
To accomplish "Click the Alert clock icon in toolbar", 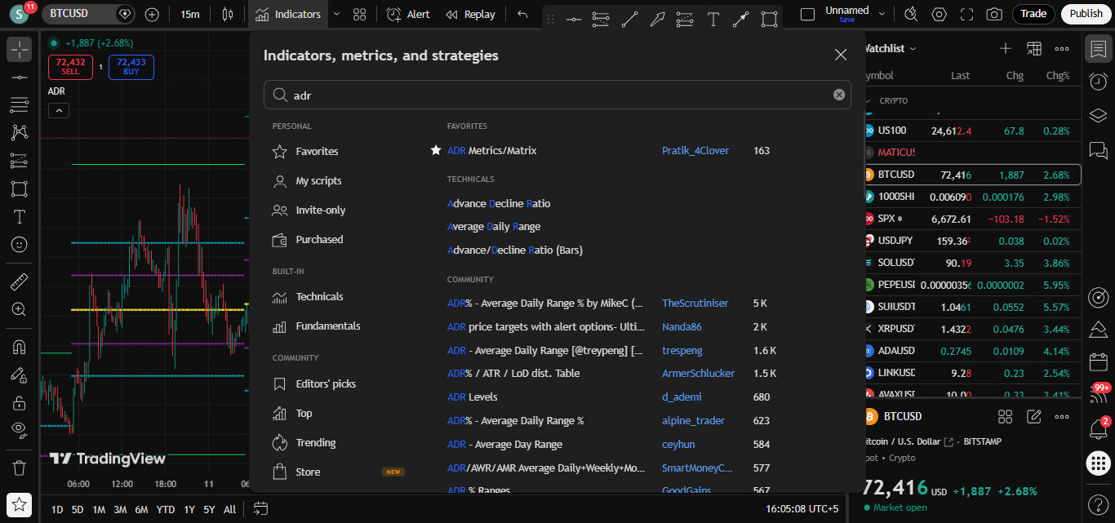I will 394,14.
